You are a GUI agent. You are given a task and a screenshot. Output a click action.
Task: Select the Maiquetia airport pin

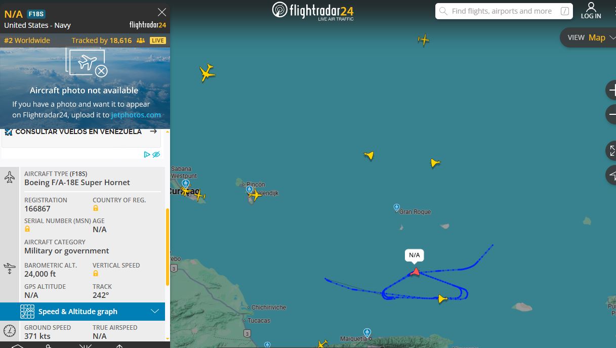[367, 333]
